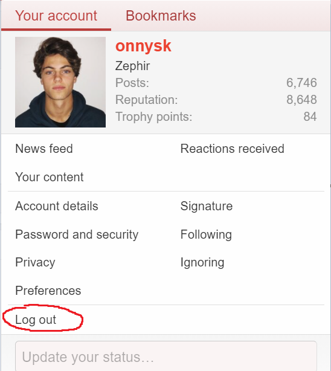Click the Zephir user title

[x=132, y=66]
